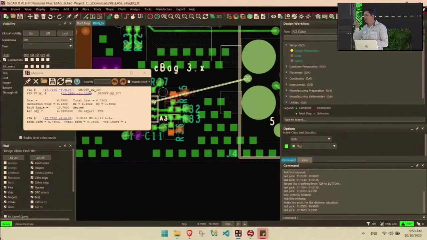The width and height of the screenshot is (427, 240).
Task: Expand the Placement workflow step
Action: [x=286, y=72]
